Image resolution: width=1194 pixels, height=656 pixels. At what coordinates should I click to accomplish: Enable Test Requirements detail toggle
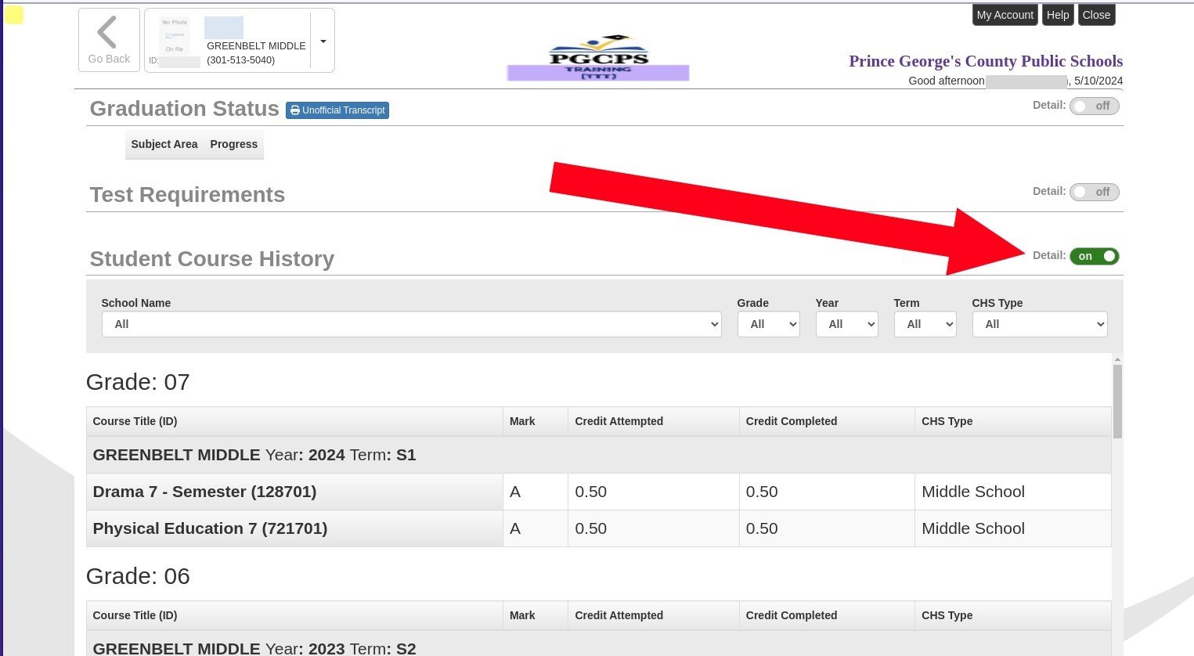[x=1094, y=193]
